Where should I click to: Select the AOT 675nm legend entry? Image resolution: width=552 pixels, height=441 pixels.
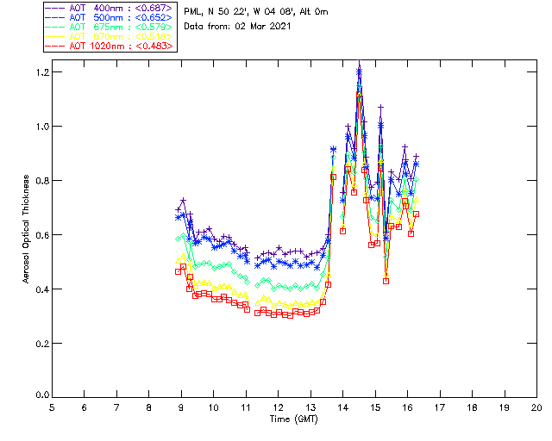[110, 27]
